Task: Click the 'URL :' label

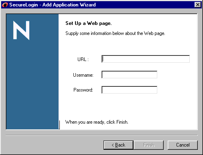Action: click(x=83, y=59)
